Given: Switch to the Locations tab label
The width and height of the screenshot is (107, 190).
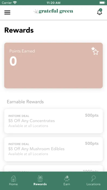Looking at the screenshot, I should 93,184.
